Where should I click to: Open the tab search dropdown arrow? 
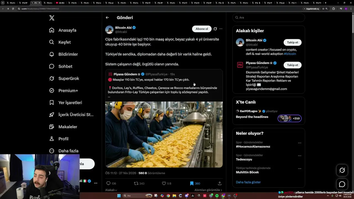point(3,3)
